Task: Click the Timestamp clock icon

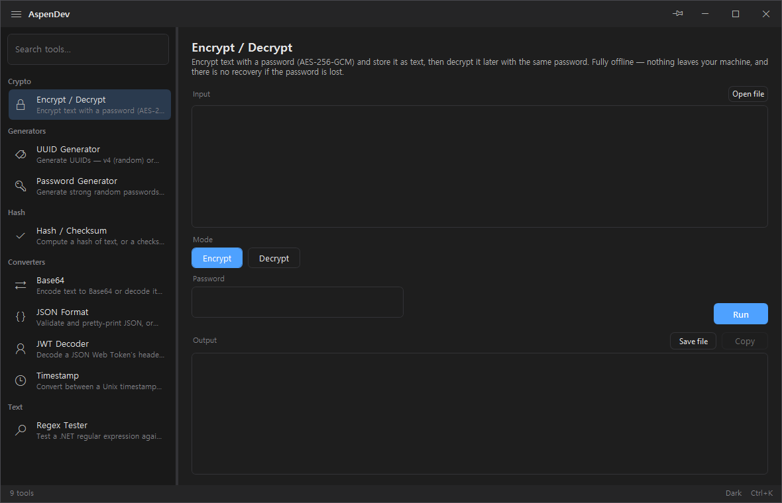Action: coord(21,381)
